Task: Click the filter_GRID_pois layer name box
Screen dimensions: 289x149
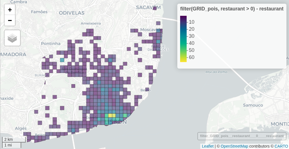Action: [x=242, y=136]
